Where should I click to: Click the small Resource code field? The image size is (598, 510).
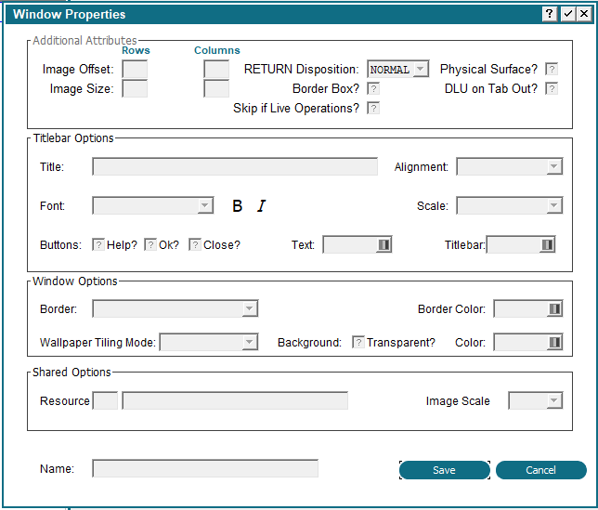point(105,400)
